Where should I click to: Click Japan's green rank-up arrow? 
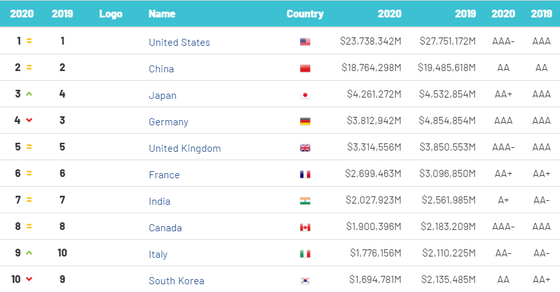[29, 94]
